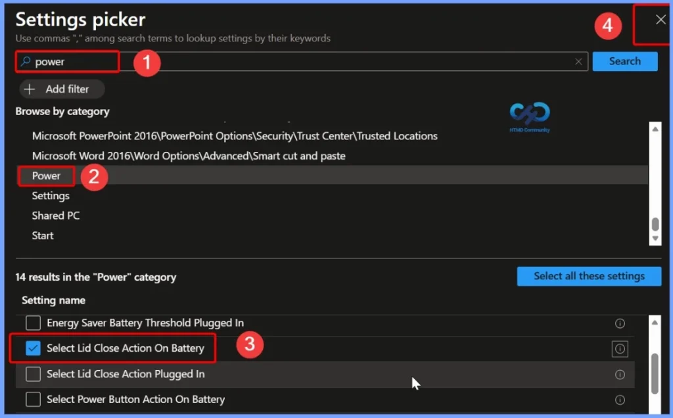
Task: Select the Start category
Action: click(42, 235)
